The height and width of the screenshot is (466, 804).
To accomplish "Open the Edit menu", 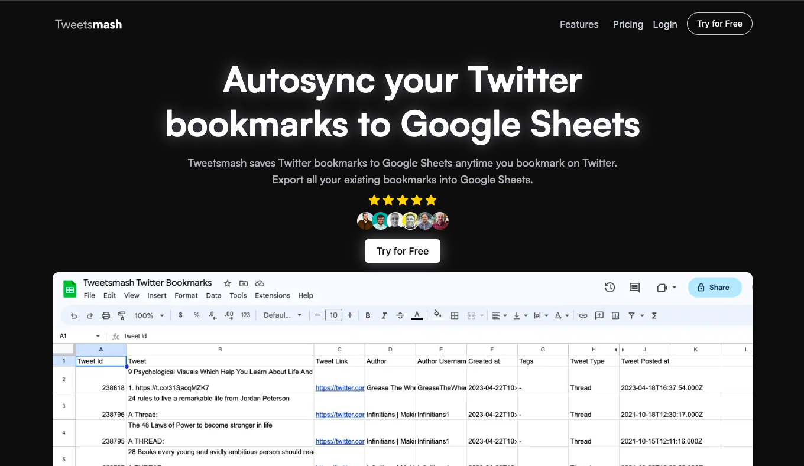I will (x=110, y=296).
